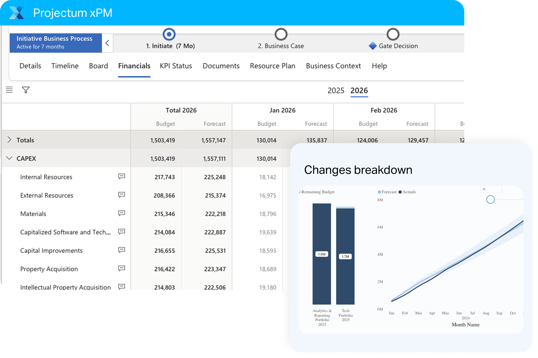The width and height of the screenshot is (538, 358).
Task: Toggle the Actuals legend in Changes breakdown
Action: point(407,192)
